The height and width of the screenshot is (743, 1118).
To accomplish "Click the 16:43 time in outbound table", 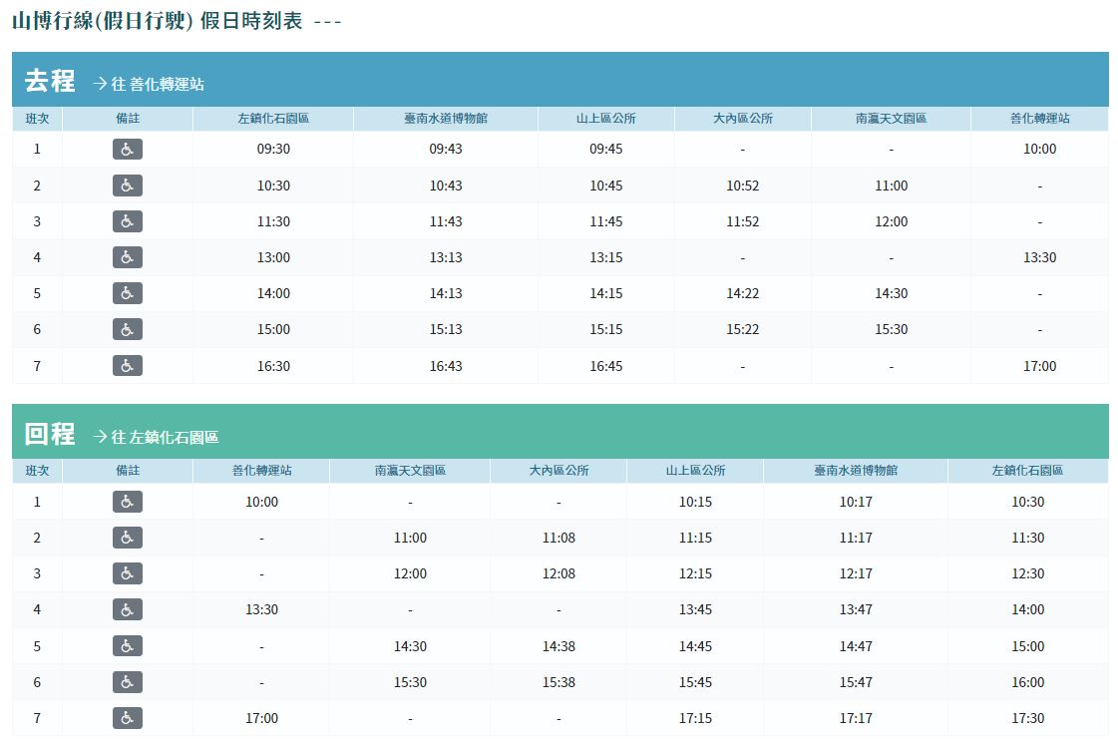I will pos(446,366).
